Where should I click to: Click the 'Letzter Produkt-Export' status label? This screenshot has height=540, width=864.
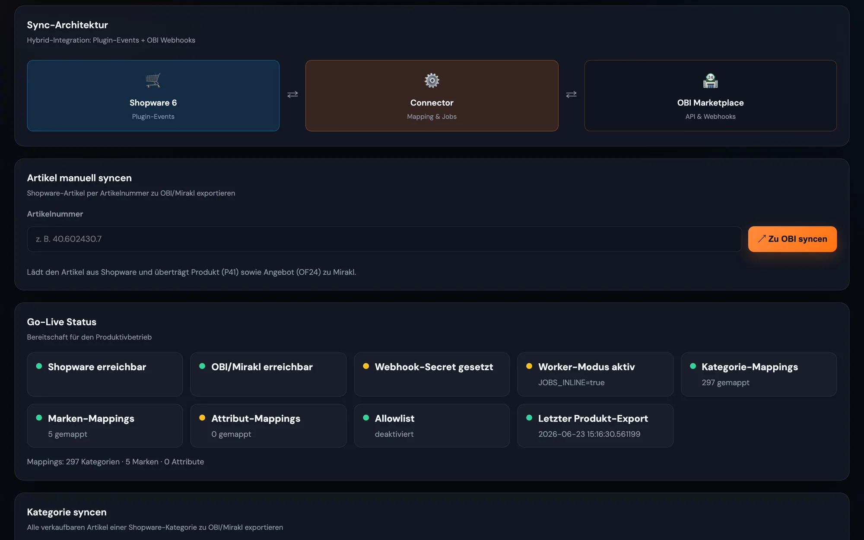593,419
